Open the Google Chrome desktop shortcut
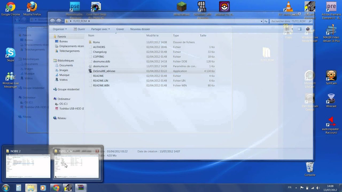Viewport: 342px width, 192px height. click(10, 9)
